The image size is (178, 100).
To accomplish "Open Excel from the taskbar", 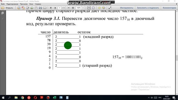I will [55, 97].
